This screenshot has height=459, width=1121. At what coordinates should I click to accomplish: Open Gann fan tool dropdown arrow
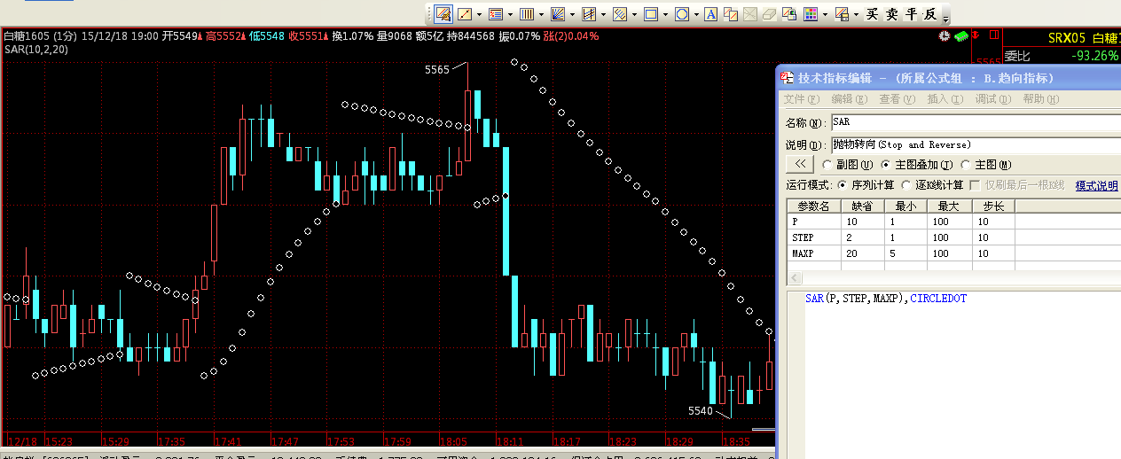coord(572,14)
